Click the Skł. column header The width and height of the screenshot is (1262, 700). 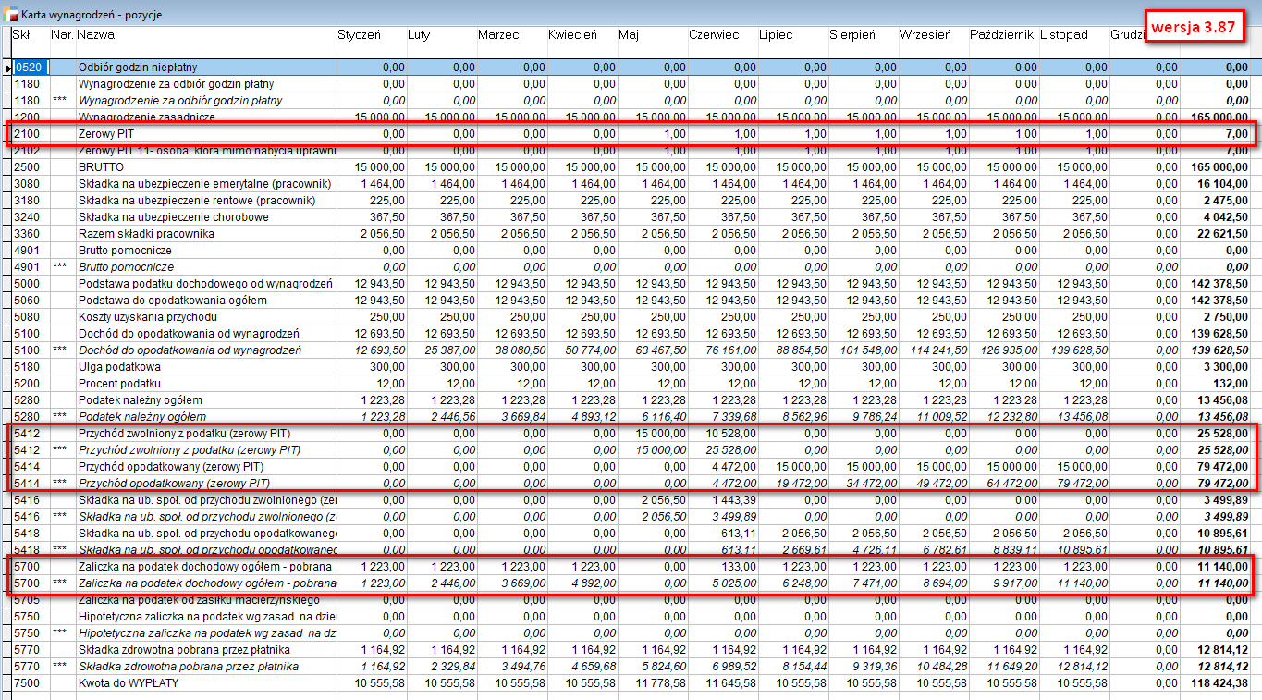(x=22, y=35)
